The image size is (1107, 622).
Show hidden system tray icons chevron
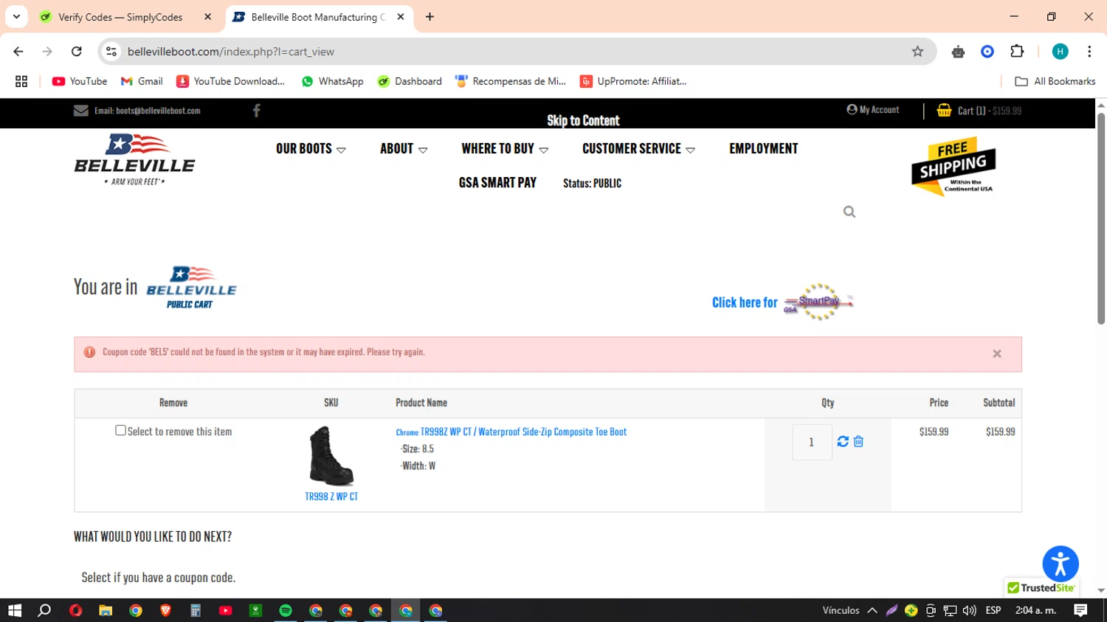coord(872,610)
